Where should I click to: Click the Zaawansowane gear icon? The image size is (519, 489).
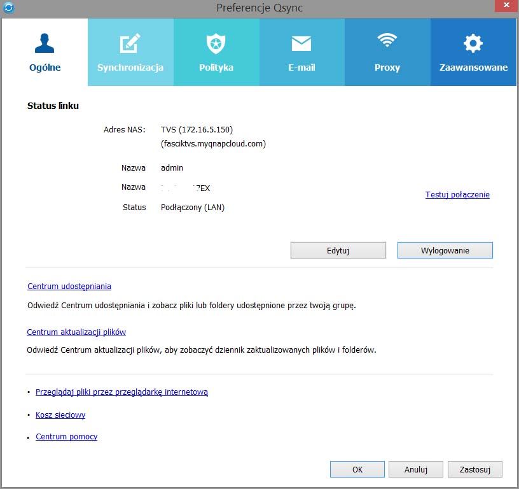pyautogui.click(x=473, y=43)
